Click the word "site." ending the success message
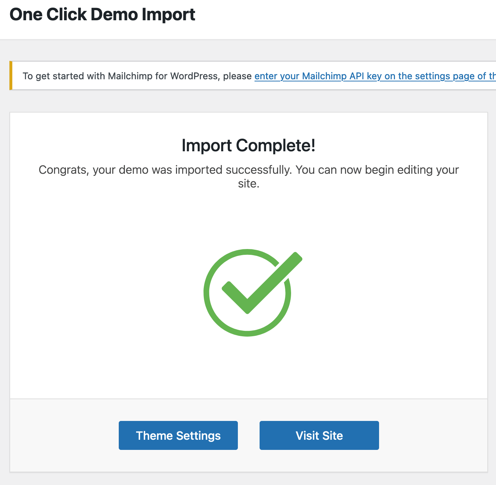 point(248,184)
